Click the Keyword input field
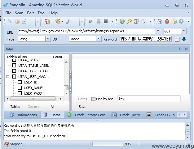 146,39
